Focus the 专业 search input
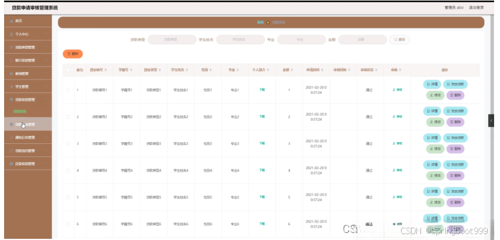The image size is (500, 240). pyautogui.click(x=301, y=40)
